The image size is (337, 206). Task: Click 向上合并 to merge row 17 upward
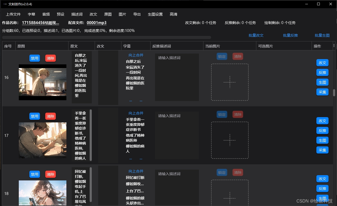(x=136, y=113)
